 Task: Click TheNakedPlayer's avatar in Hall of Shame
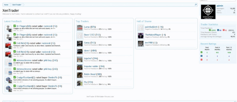click(141, 36)
